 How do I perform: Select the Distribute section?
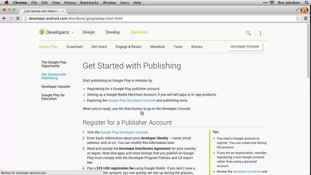(x=139, y=32)
